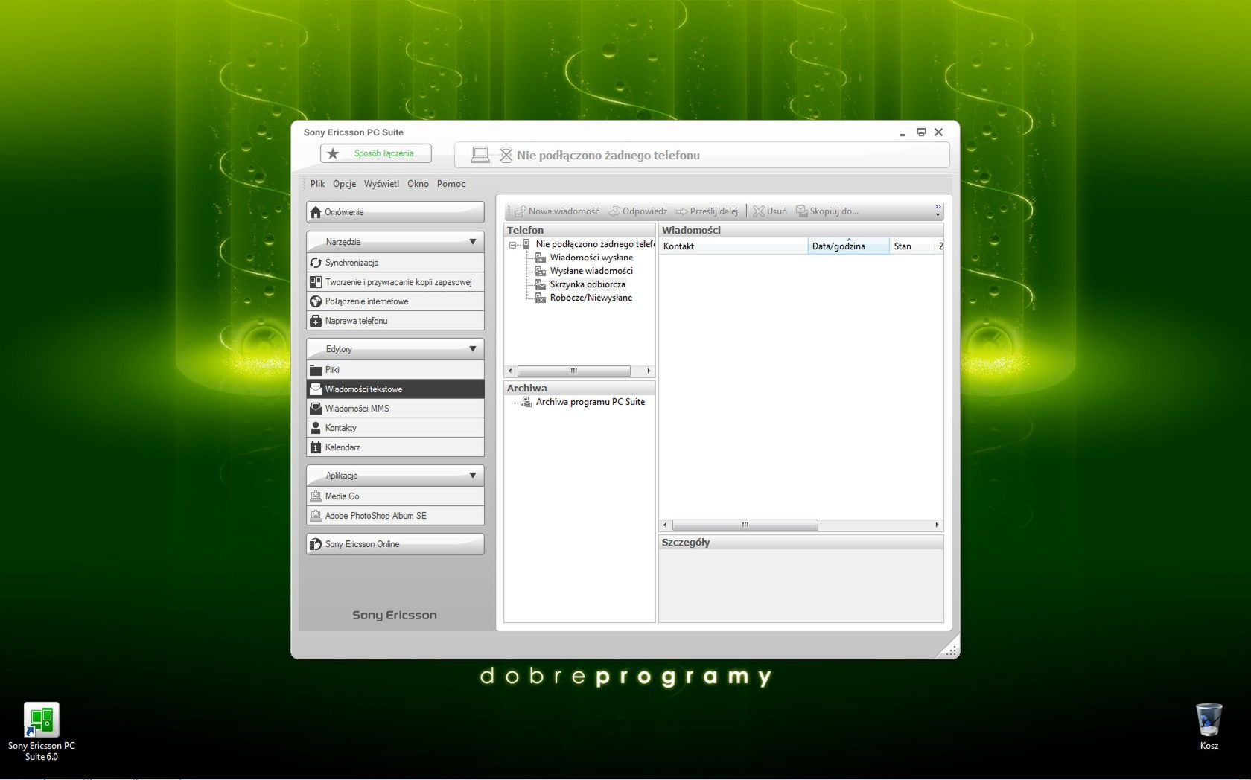Select Robocze/Niewysłane drafts folder
This screenshot has width=1251, height=780.
tap(591, 298)
